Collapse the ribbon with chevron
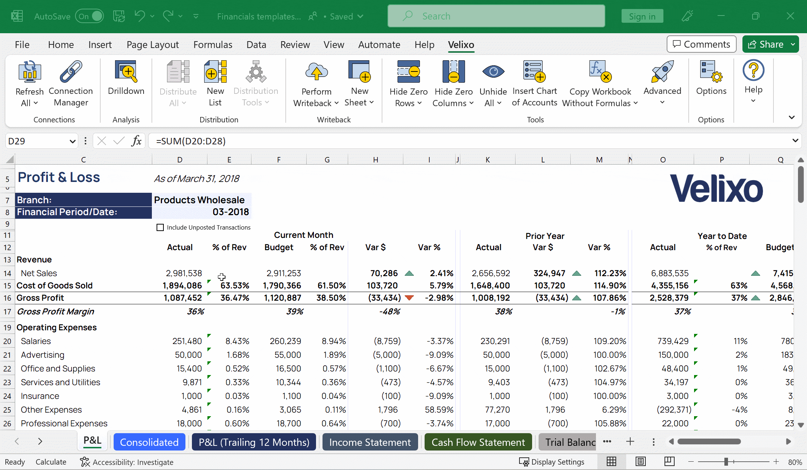Screen dimensions: 807x470 coord(792,117)
